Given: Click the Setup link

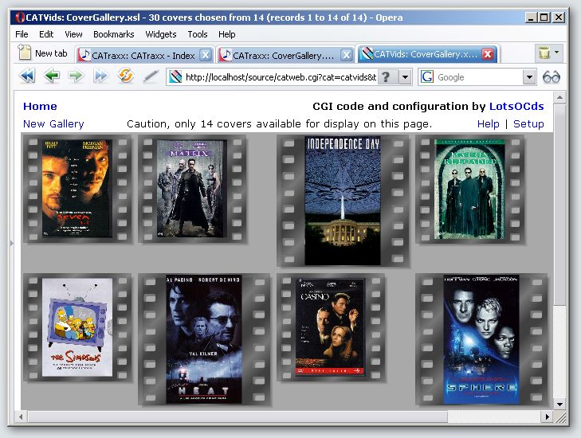Looking at the screenshot, I should coord(528,123).
